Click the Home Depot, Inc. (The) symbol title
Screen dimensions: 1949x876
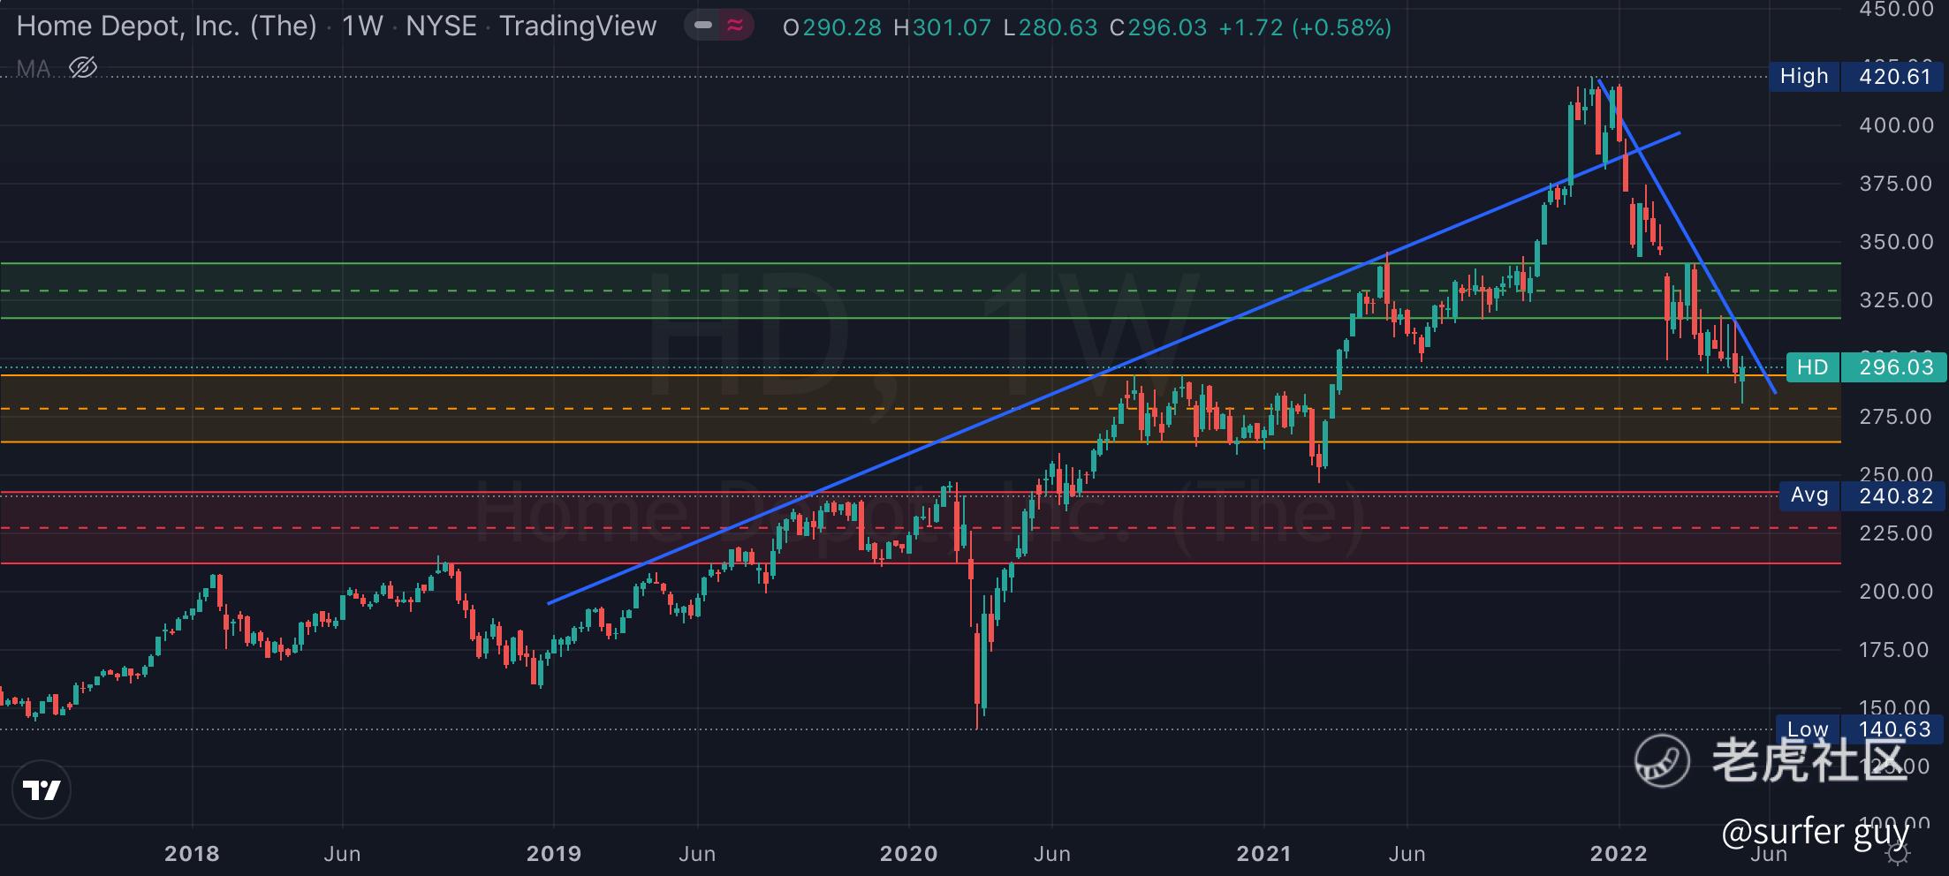pos(167,26)
